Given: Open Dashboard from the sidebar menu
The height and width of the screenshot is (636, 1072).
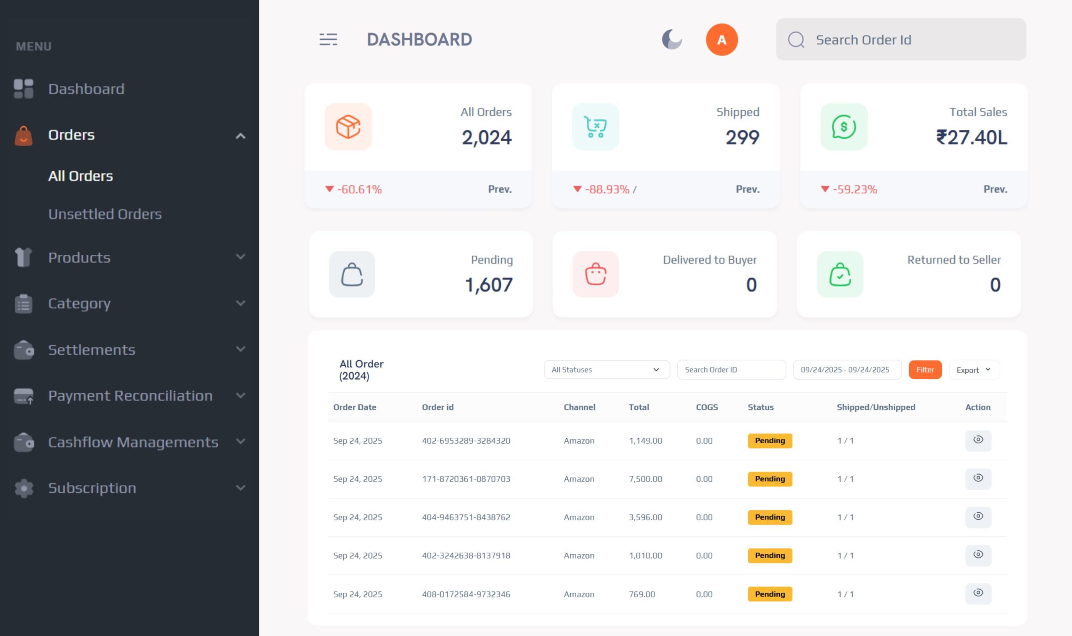Looking at the screenshot, I should point(86,89).
